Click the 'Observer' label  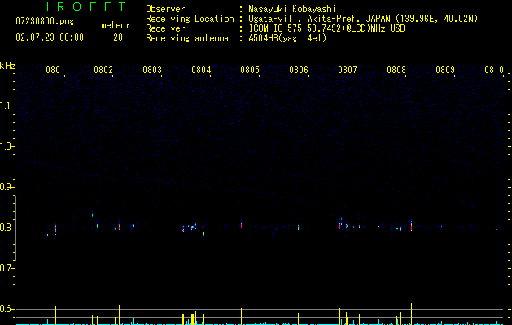click(x=165, y=9)
